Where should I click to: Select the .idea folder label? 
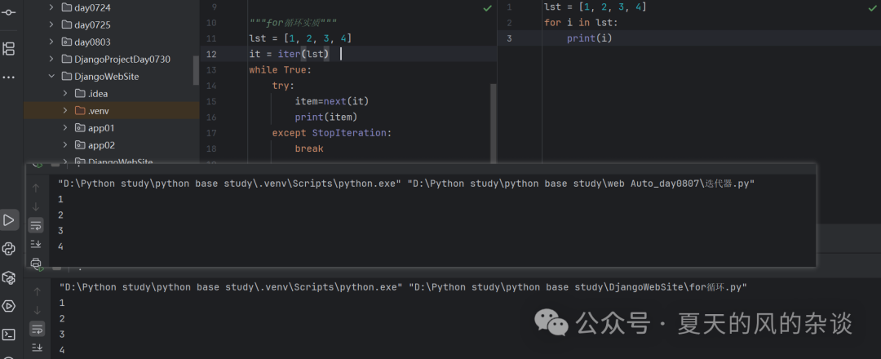click(98, 94)
